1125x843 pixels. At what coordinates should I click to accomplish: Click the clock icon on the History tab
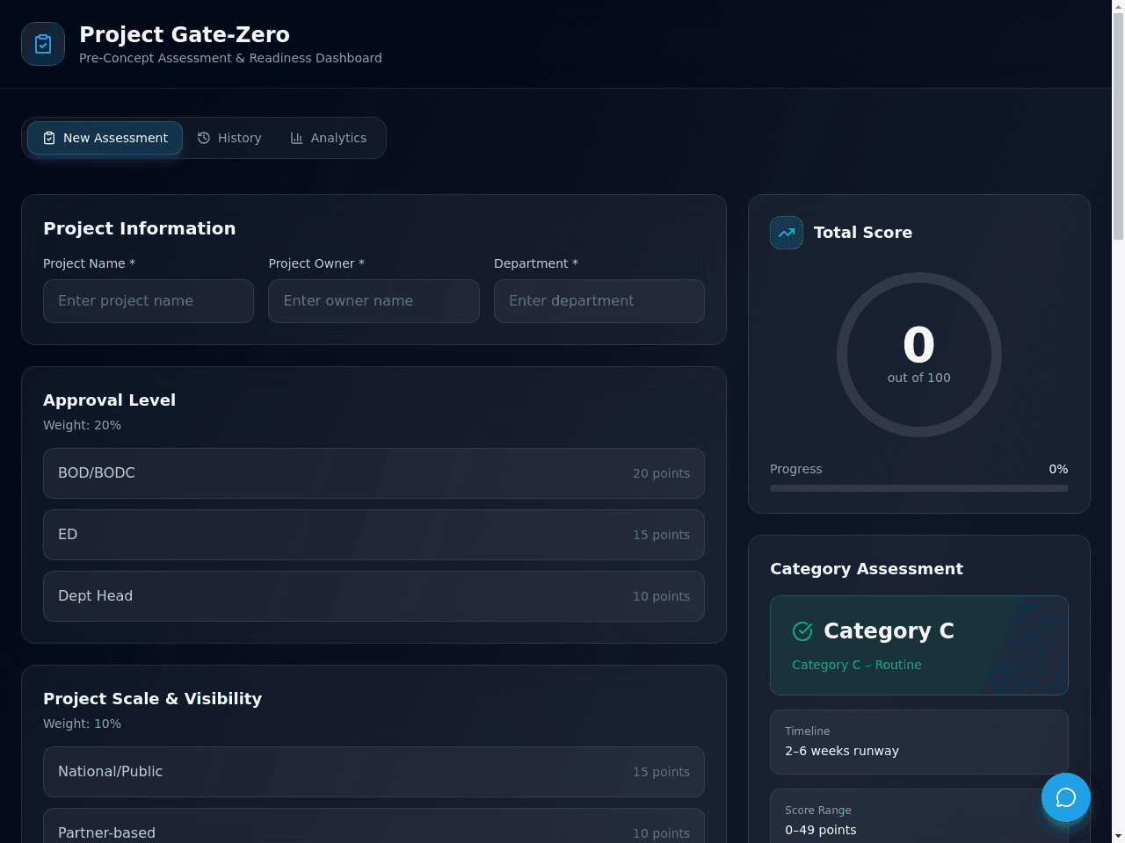pos(204,138)
